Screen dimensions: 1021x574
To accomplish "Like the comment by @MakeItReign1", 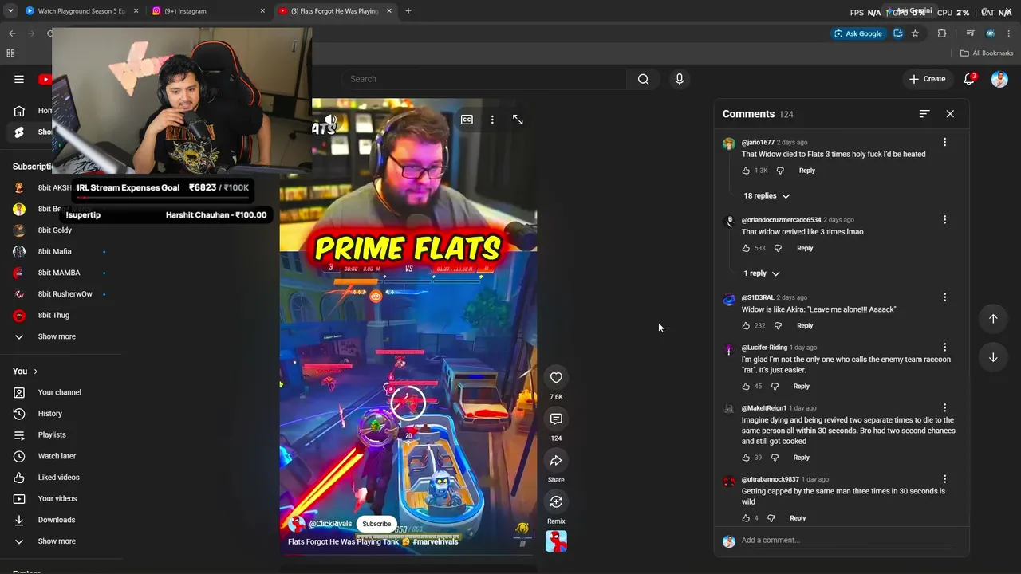I will [746, 458].
